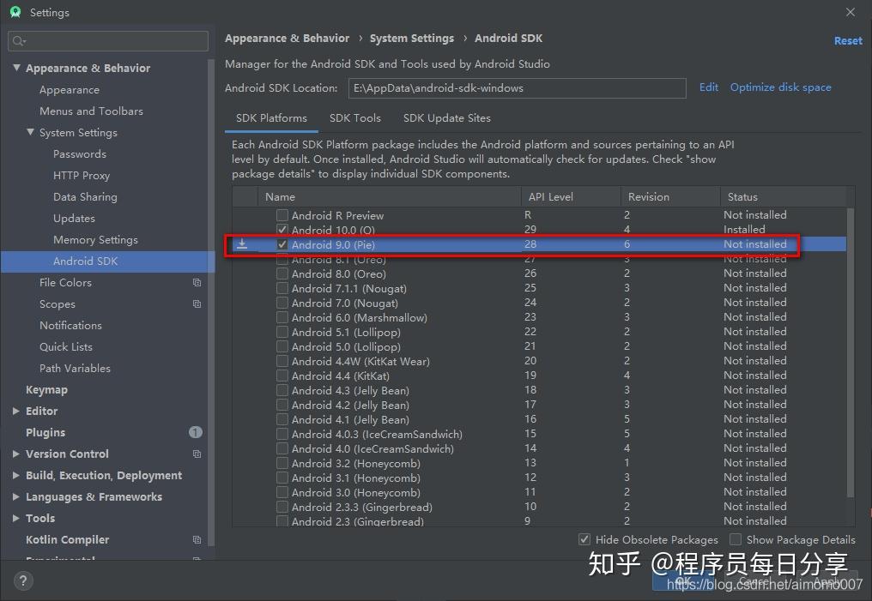Screen dimensions: 872x601
Task: Click the SDK platforms table scrollbar
Action: (x=850, y=352)
